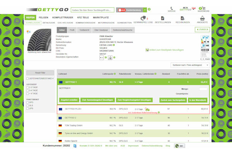Click Zum Vergleichsangebot hinzufügen button
232x155 pixels.
[134, 100]
